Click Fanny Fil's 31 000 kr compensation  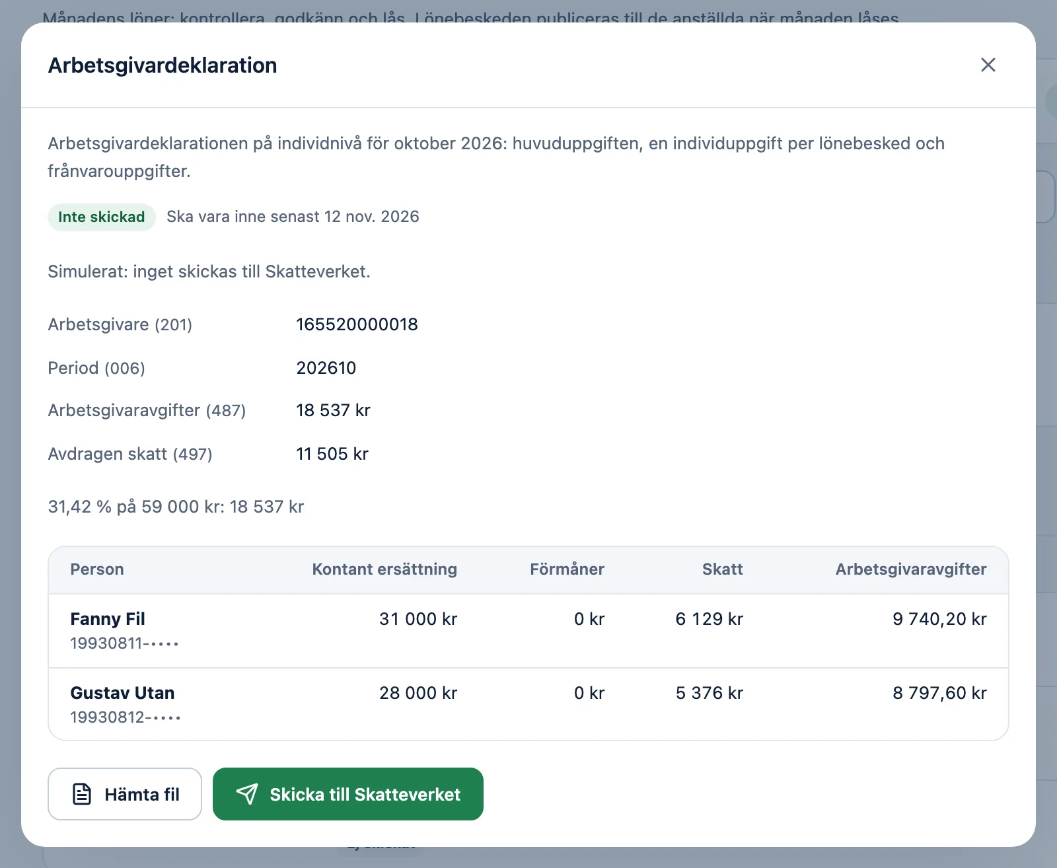418,619
